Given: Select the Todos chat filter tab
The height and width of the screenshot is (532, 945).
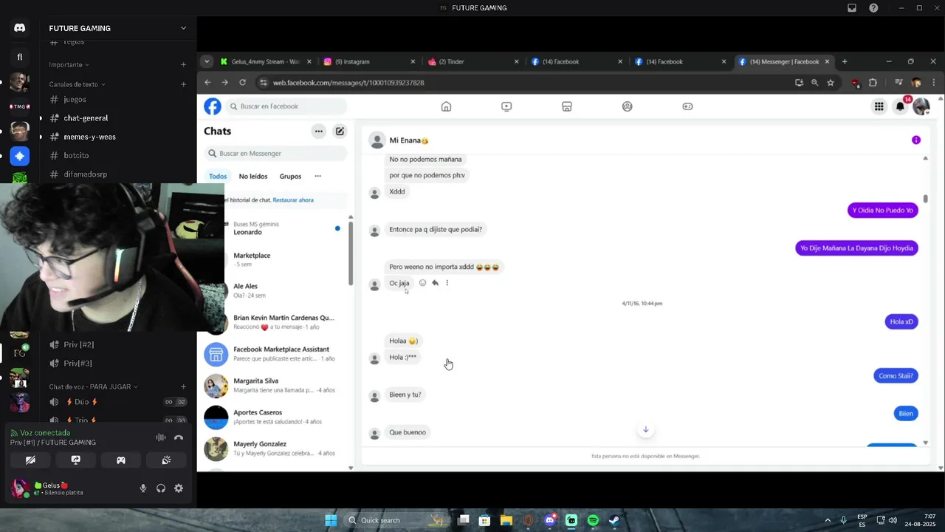Looking at the screenshot, I should 218,177.
